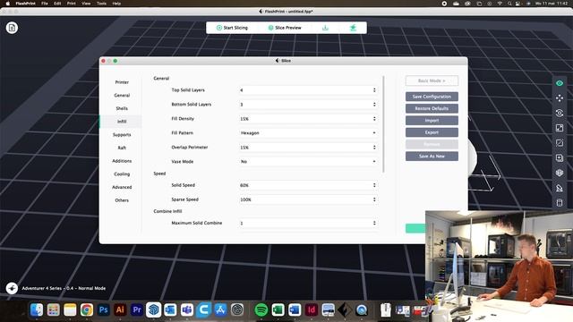Click the Import button
This screenshot has height=322, width=573.
pyautogui.click(x=432, y=121)
